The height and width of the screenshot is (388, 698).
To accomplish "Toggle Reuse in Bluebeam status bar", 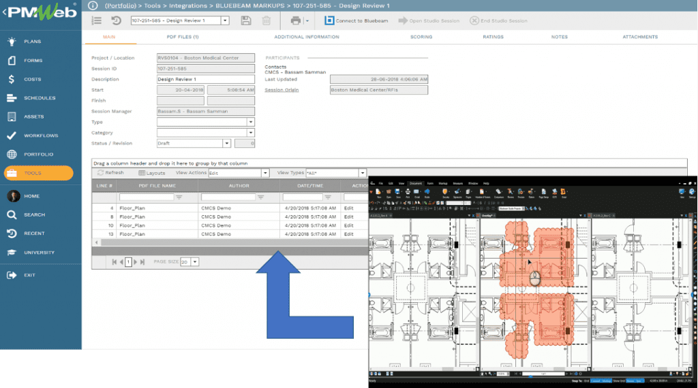I will [631, 381].
